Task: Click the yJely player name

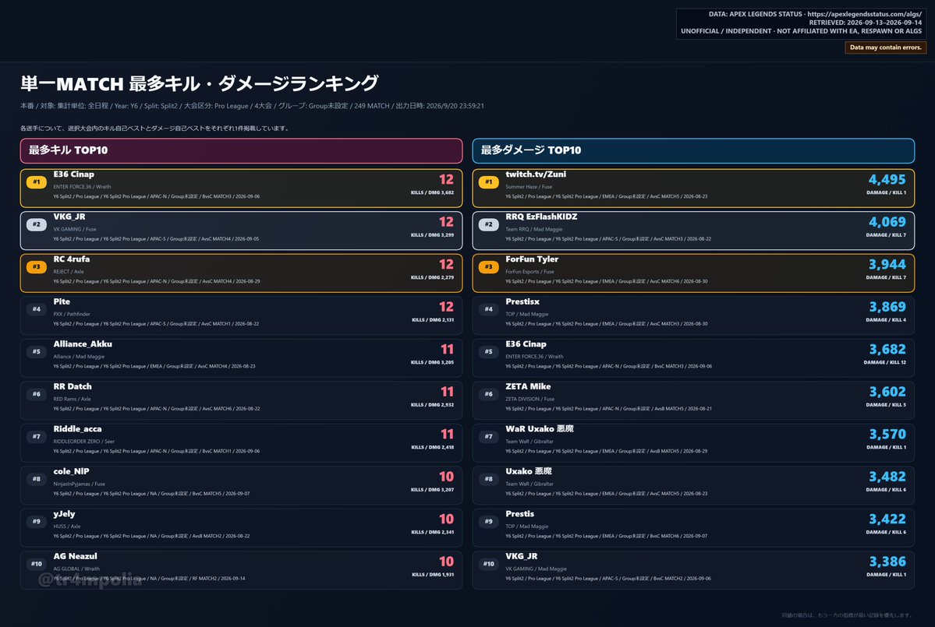Action: (x=64, y=514)
